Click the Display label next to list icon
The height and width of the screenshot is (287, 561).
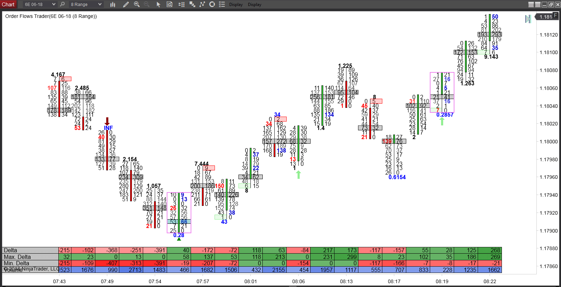pyautogui.click(x=236, y=5)
